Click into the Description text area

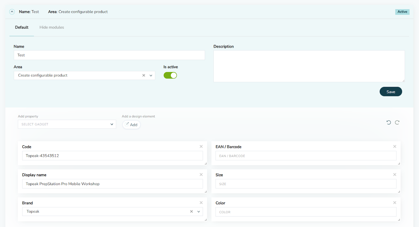[309, 66]
